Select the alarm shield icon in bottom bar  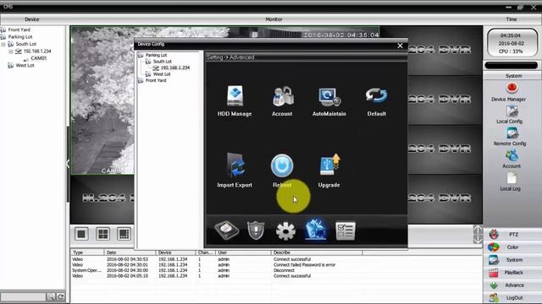point(256,231)
